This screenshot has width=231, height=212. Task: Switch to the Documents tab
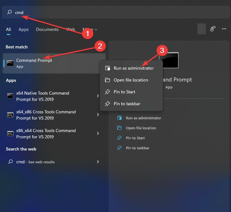47,29
